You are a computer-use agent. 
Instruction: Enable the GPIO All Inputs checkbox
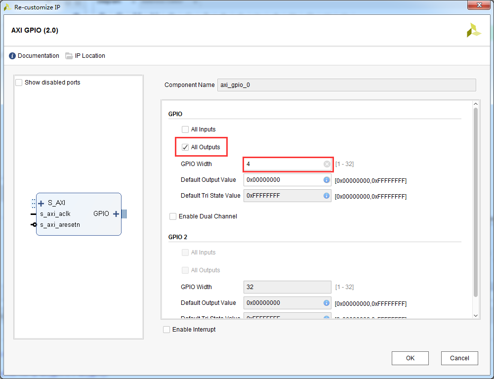click(x=185, y=129)
